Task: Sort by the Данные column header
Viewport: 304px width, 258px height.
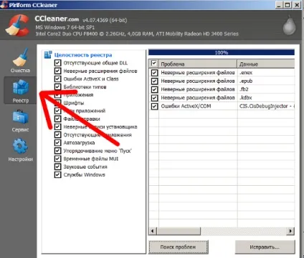Action: click(x=266, y=64)
